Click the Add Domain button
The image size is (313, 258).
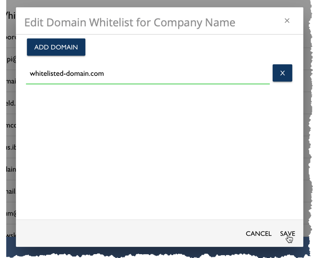pos(56,47)
